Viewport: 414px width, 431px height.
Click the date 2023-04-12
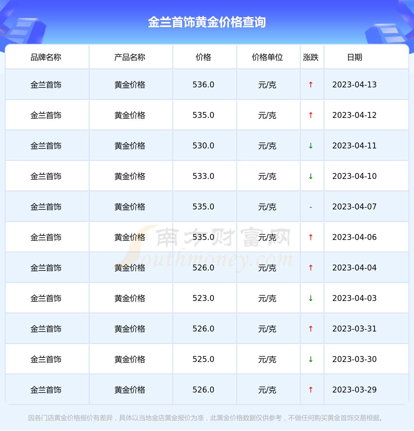pos(355,115)
